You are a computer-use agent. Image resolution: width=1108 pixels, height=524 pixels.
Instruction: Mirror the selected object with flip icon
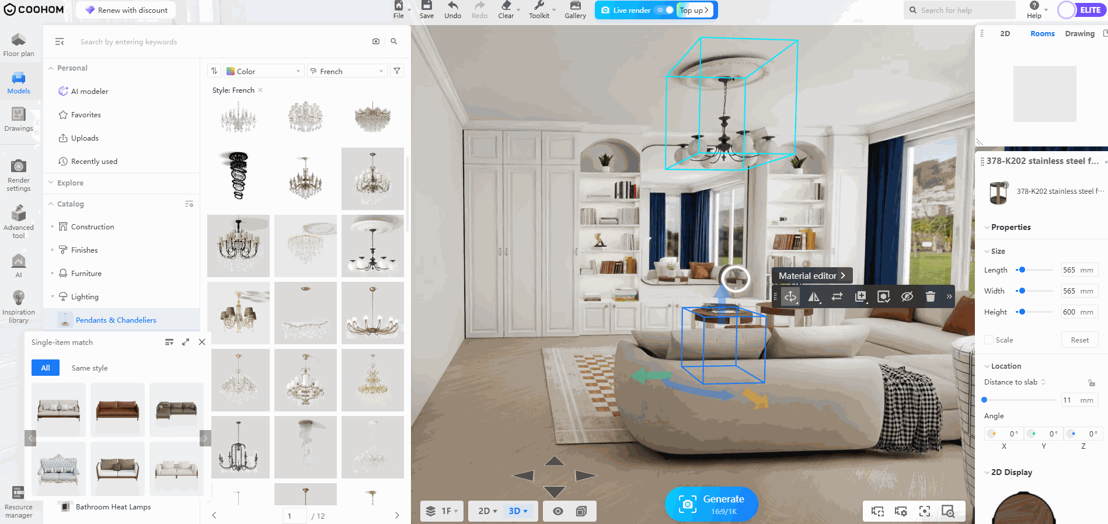(814, 296)
